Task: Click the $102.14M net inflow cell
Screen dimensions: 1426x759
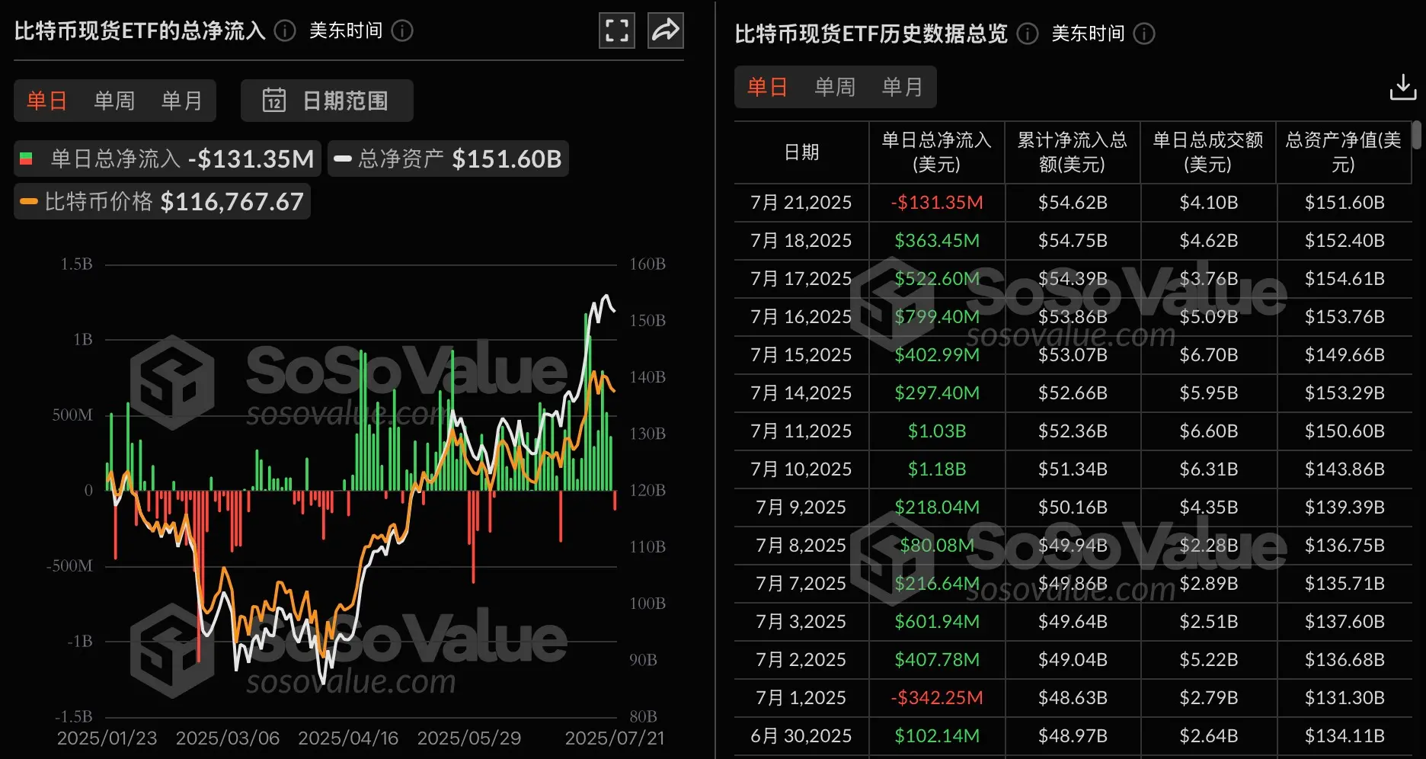Action: click(x=937, y=736)
